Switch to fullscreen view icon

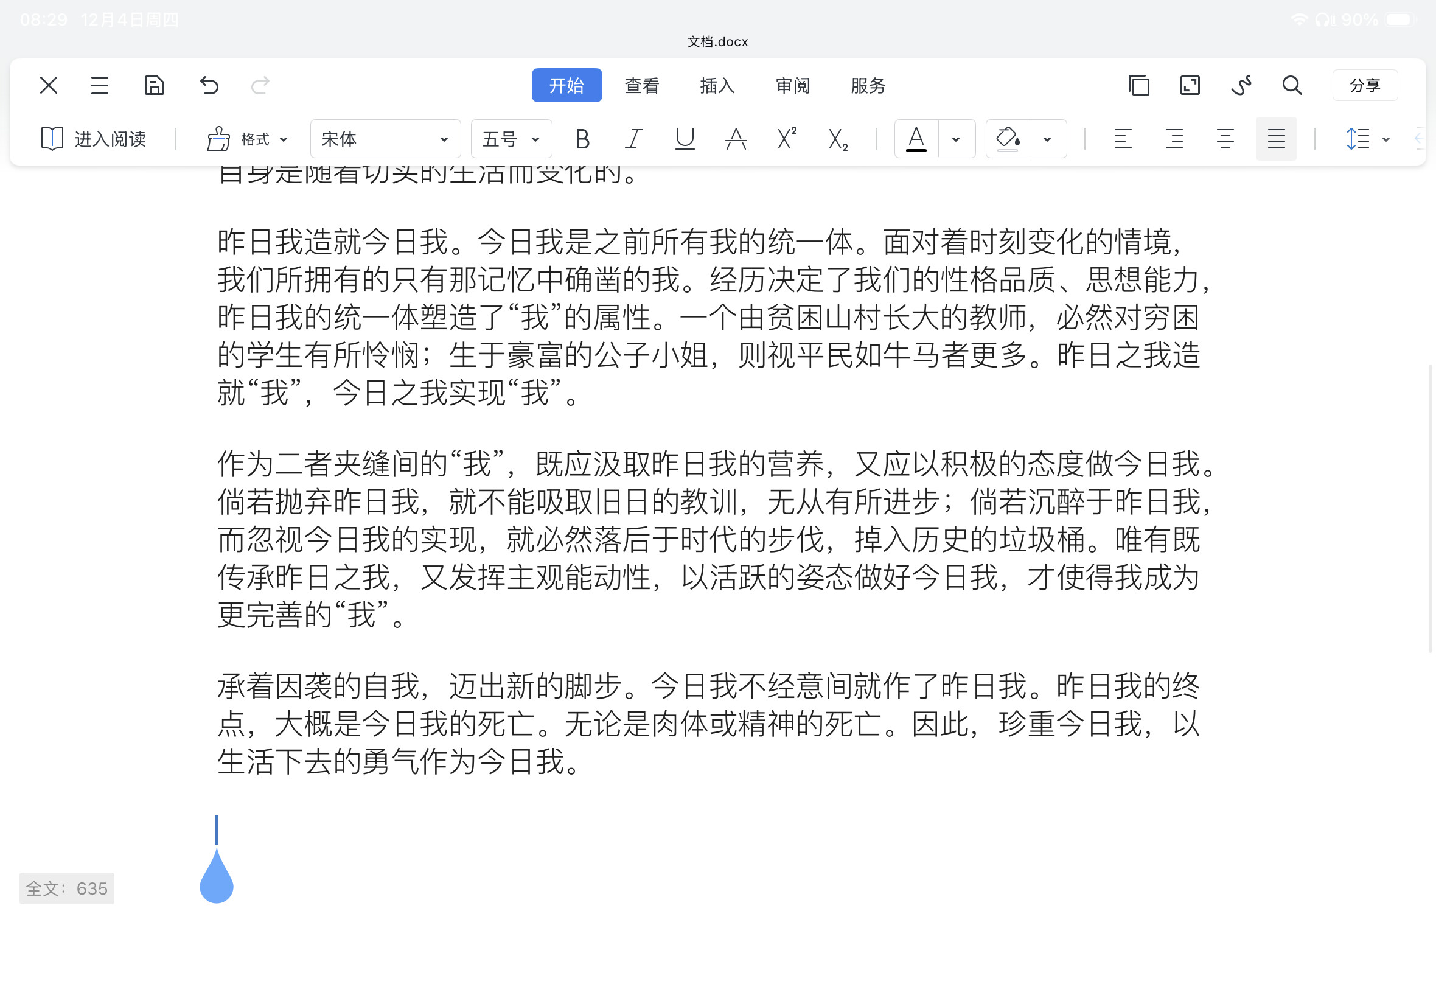coord(1190,85)
